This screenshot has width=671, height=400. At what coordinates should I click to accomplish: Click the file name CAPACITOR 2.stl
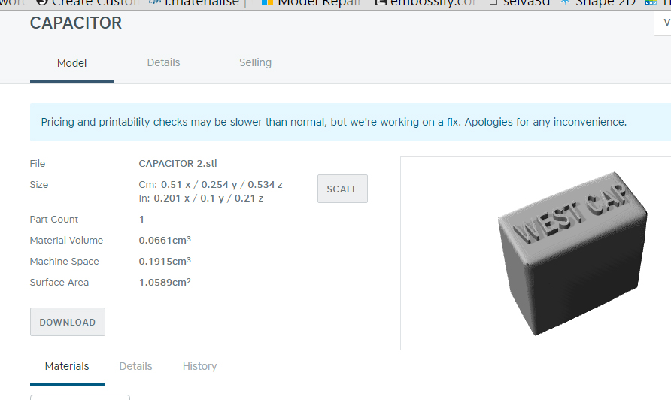click(178, 163)
